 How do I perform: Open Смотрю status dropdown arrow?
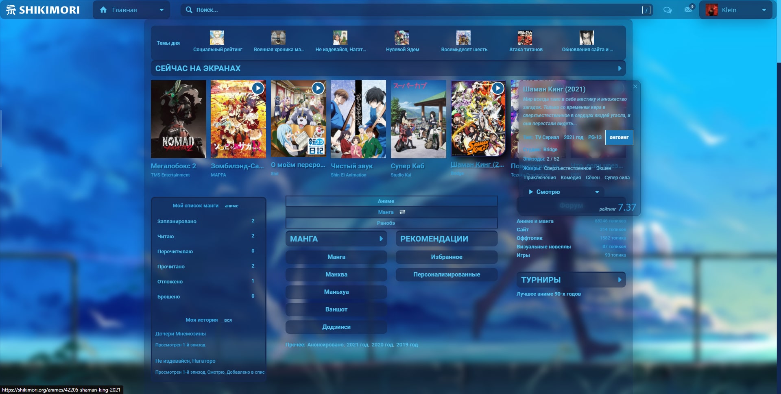click(x=597, y=192)
